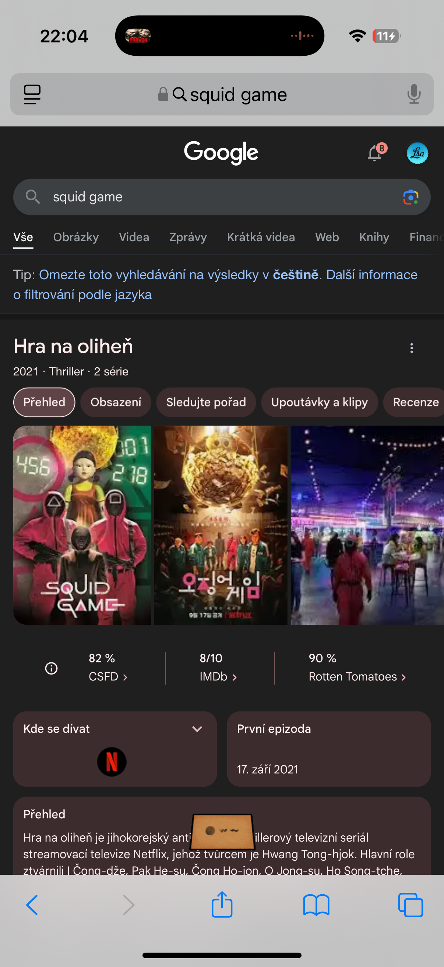Open three-dot menu for Hra na oliheň
Screen dimensions: 444x967
[411, 348]
